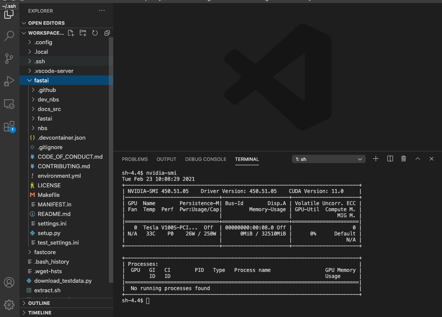Switch to the OUTPUT tab
This screenshot has width=442, height=317.
point(166,159)
